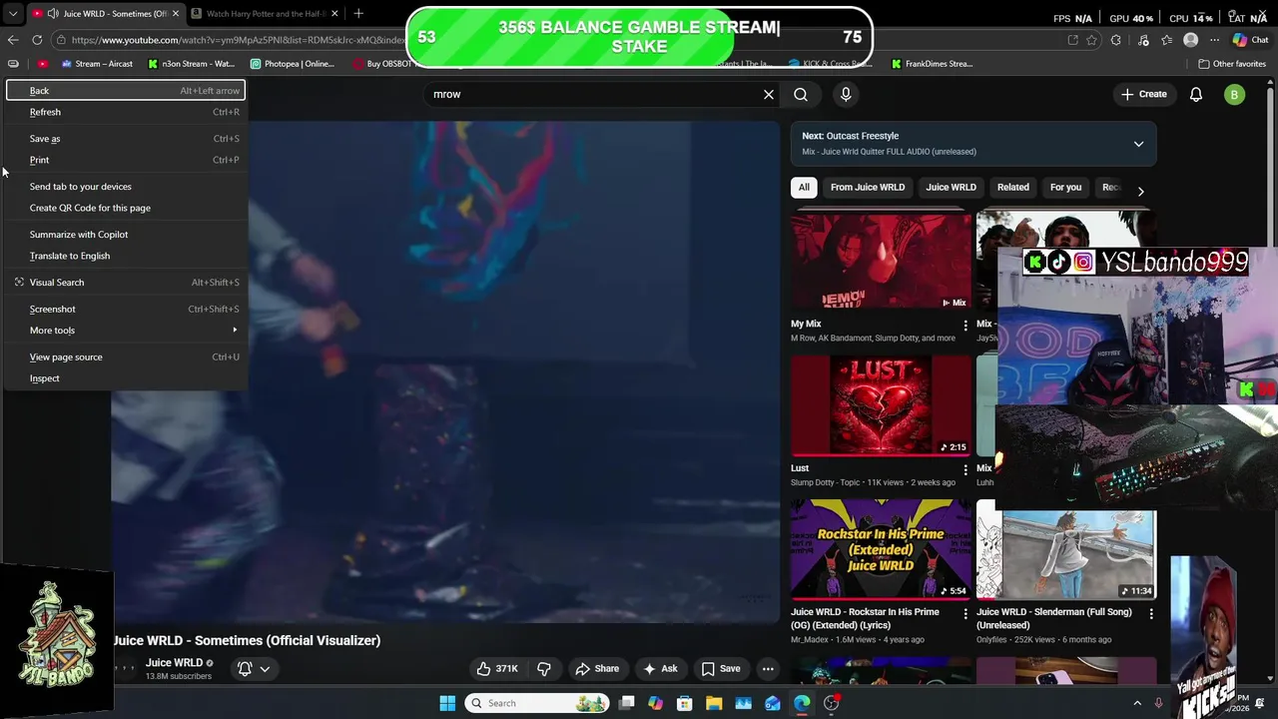Screen dimensions: 1278x719
Task: Select Print in context menu
Action: (126, 160)
